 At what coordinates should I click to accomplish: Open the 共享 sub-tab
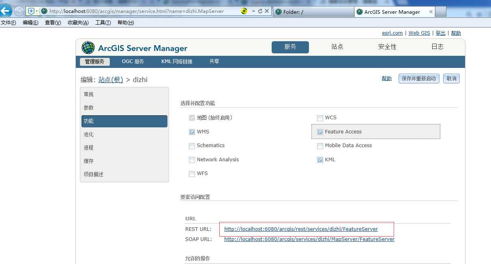[214, 62]
